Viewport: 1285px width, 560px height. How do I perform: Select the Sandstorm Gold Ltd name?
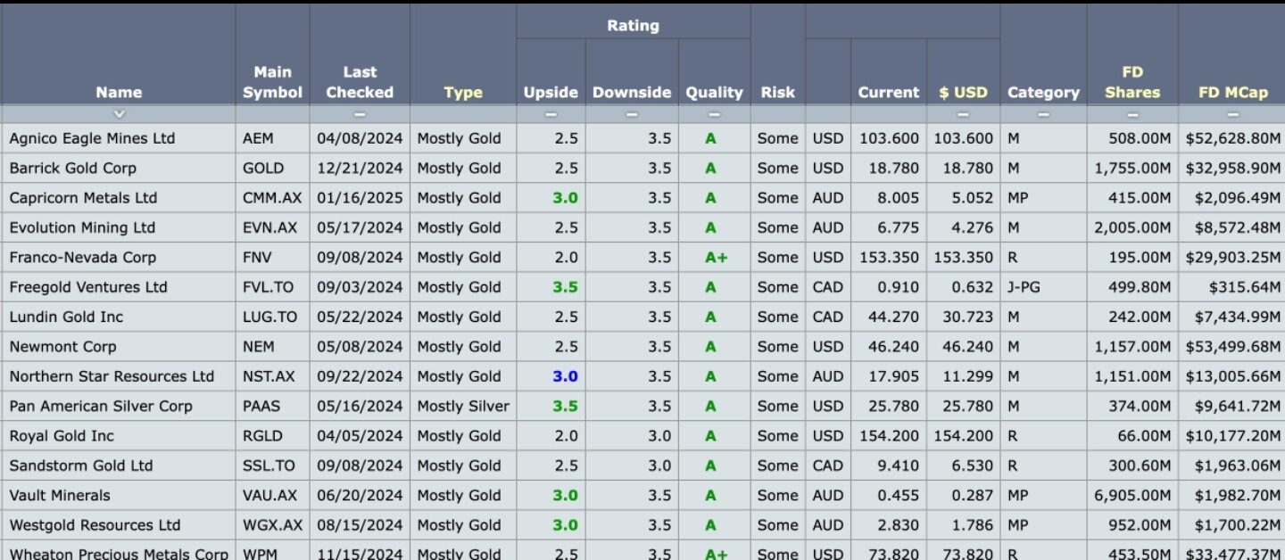point(81,465)
